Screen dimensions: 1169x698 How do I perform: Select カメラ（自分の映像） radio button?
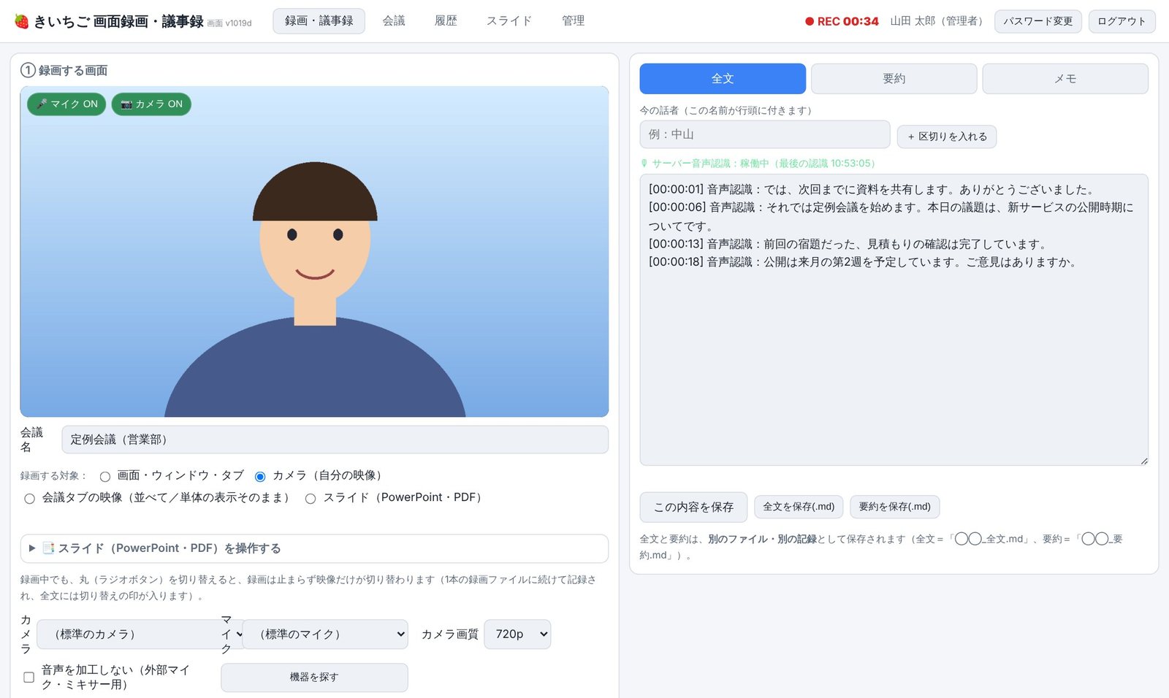(260, 477)
